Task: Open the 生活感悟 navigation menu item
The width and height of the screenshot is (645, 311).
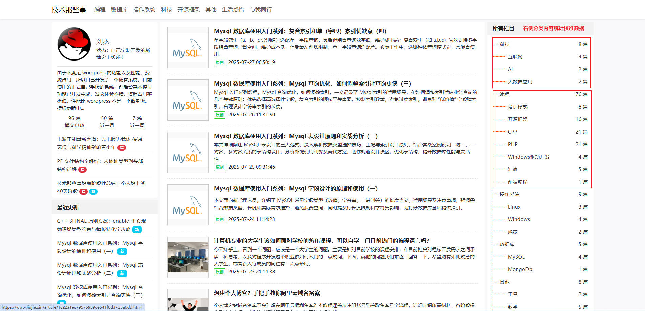Action: coord(233,10)
